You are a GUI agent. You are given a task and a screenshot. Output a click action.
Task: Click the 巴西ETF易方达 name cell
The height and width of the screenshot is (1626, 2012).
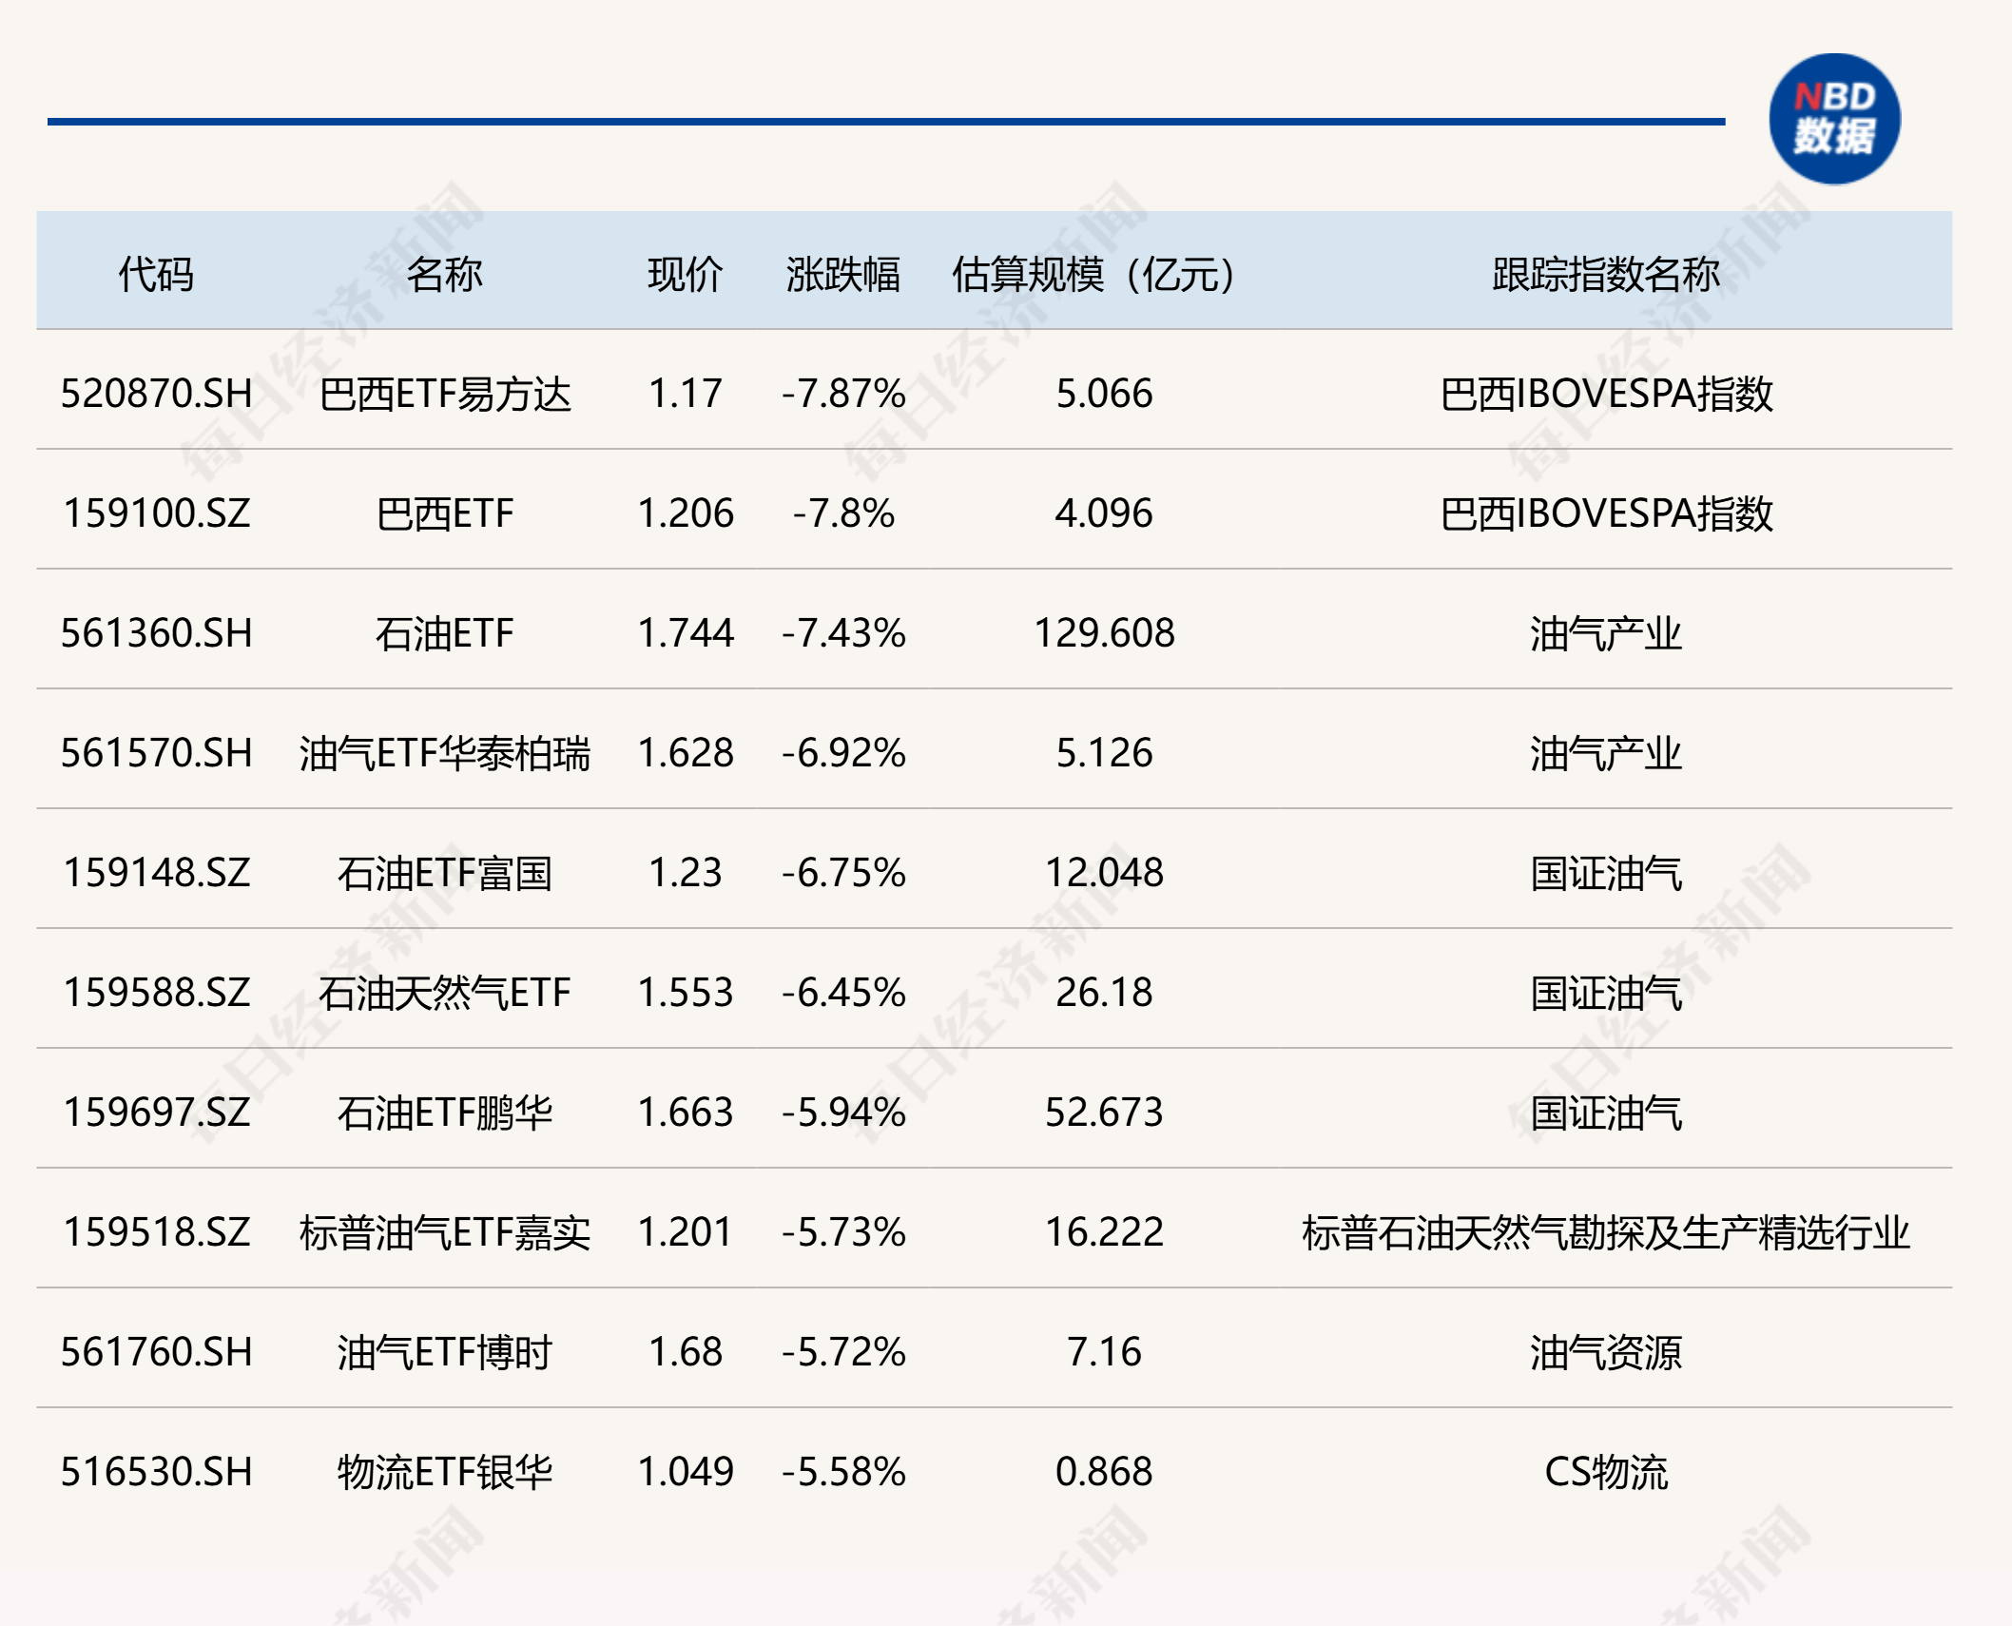point(444,394)
